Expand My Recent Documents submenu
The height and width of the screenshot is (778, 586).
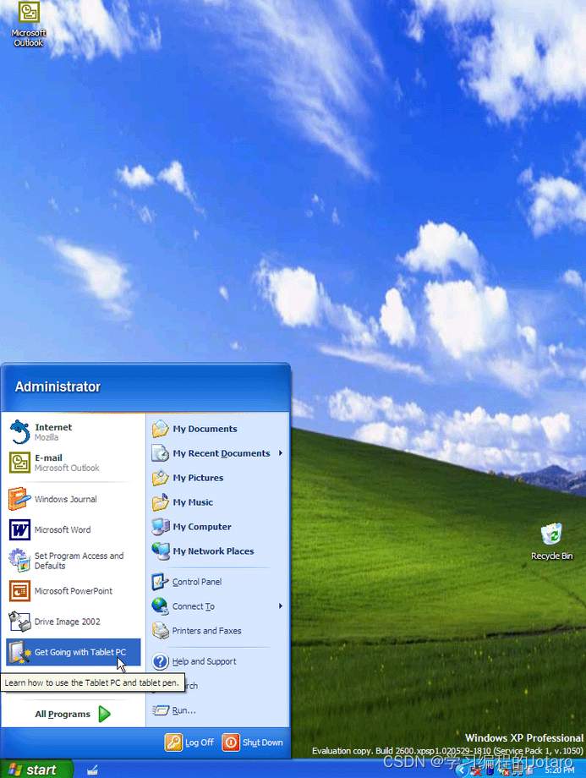(x=218, y=453)
